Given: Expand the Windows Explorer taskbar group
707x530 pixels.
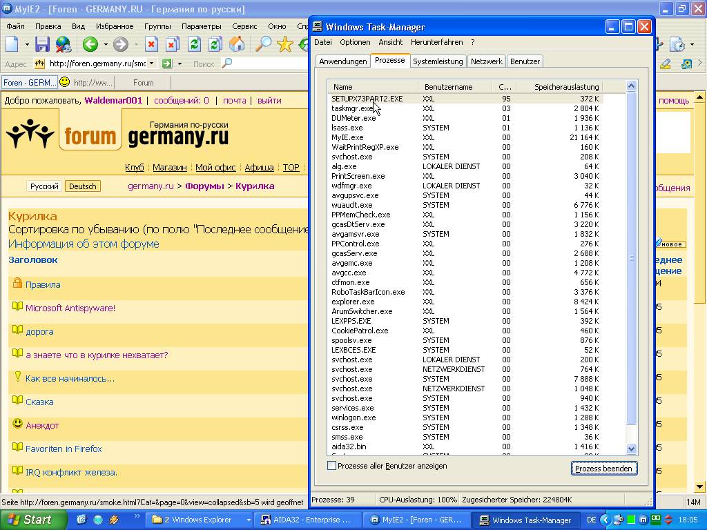Looking at the screenshot, I should pyautogui.click(x=248, y=520).
